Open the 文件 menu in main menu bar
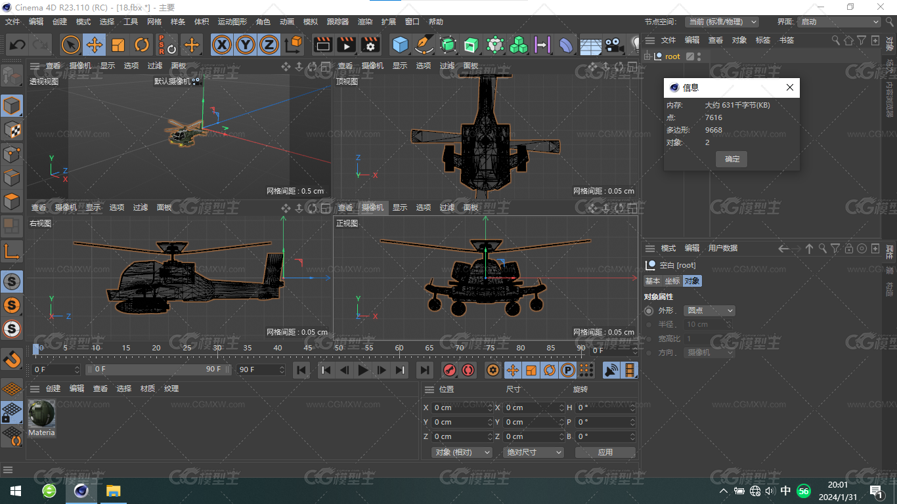This screenshot has width=897, height=504. (12, 22)
